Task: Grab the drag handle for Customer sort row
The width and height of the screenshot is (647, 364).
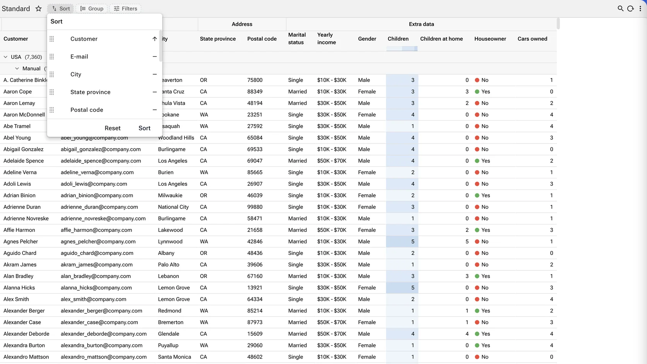Action: [52, 39]
